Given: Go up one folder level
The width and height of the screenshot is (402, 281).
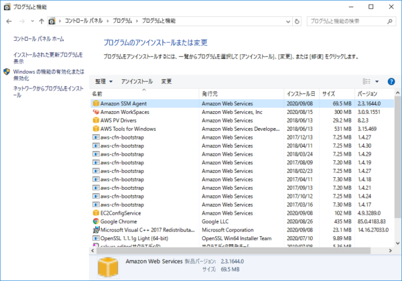Looking at the screenshot, I should point(42,21).
